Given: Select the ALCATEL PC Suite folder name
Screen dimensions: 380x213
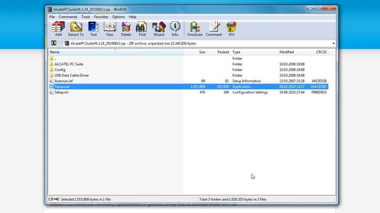Looking at the screenshot, I should click(x=69, y=64).
